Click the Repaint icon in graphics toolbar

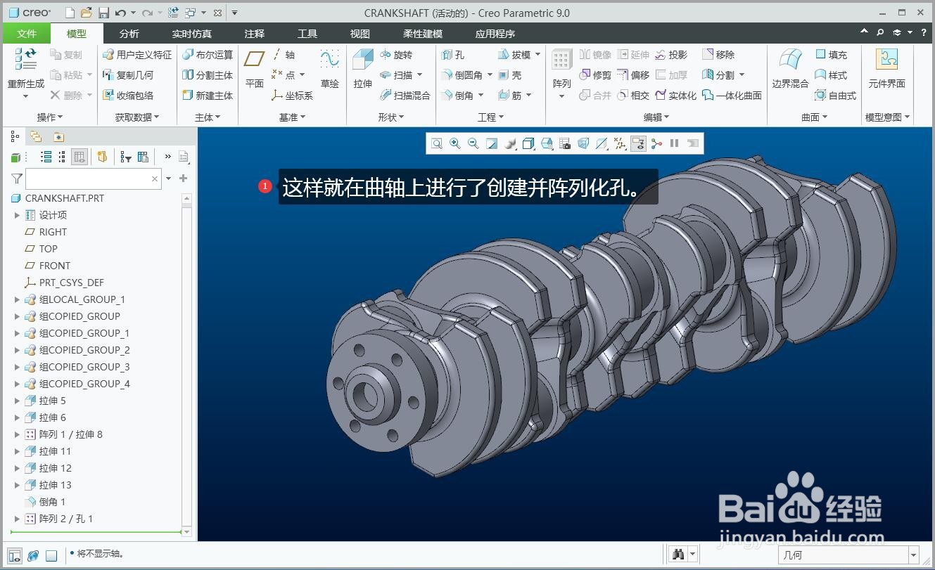coord(492,143)
